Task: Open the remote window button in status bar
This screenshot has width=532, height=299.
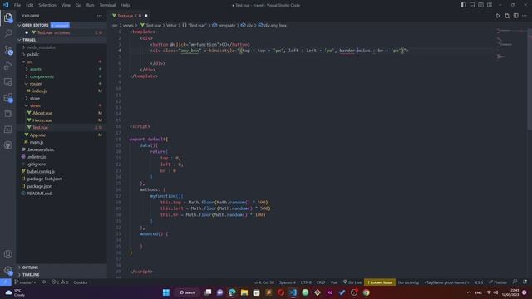Action: (6, 282)
